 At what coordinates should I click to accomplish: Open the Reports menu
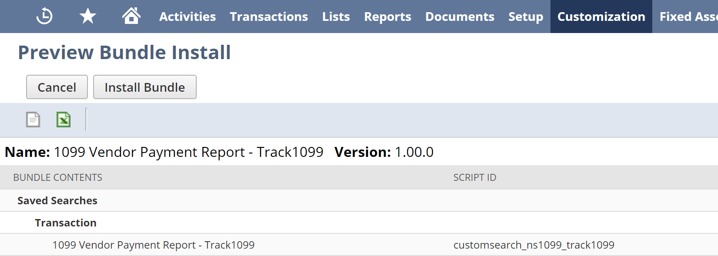tap(388, 17)
